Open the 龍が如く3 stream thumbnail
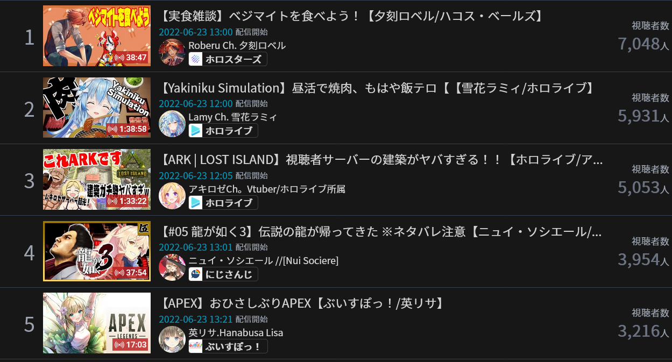Screen dimensions: 672x362 coord(97,251)
